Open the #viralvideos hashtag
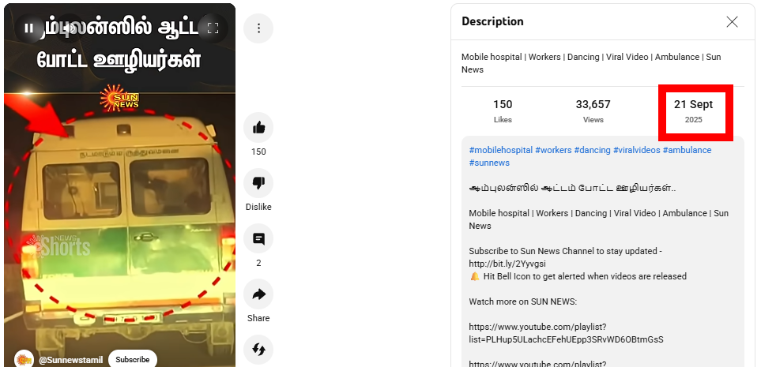This screenshot has width=761, height=367. [x=637, y=150]
